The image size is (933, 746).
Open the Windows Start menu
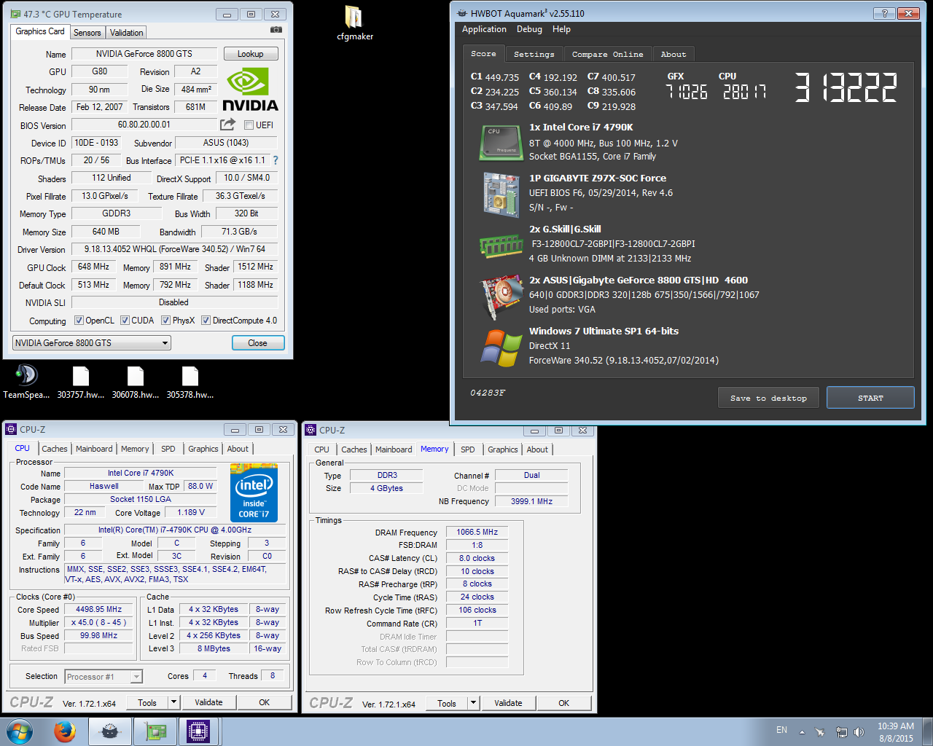pyautogui.click(x=20, y=731)
